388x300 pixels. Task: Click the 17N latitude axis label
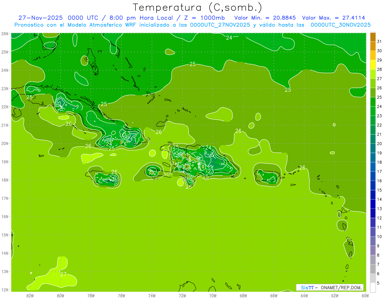click(x=5, y=198)
